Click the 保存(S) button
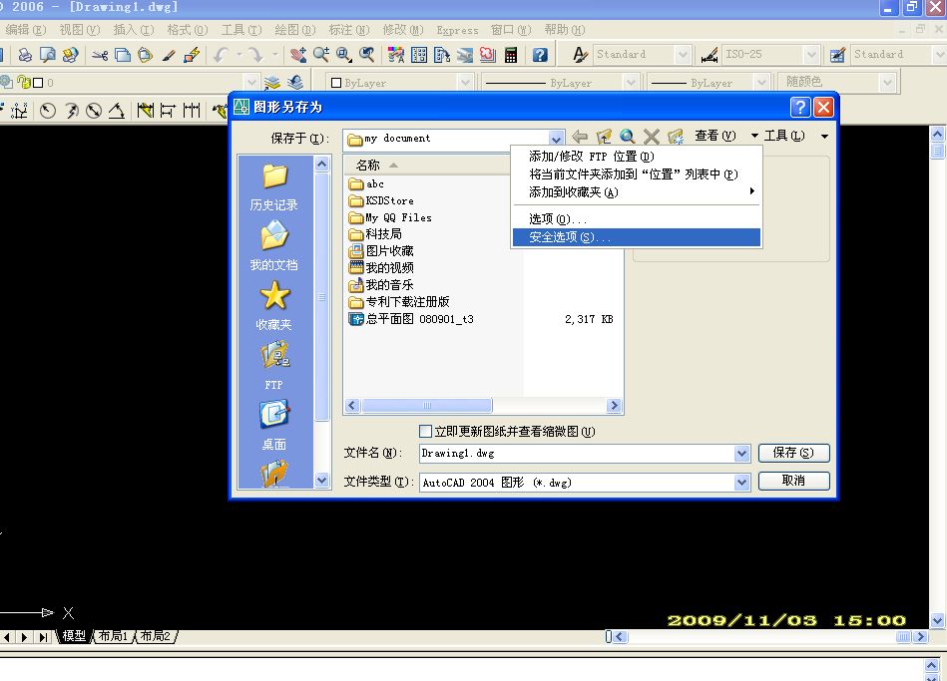This screenshot has height=681, width=947. pos(793,453)
